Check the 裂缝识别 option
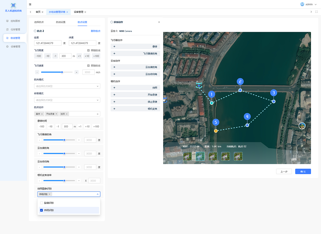Viewport: 321px width, 234px height. [42, 203]
